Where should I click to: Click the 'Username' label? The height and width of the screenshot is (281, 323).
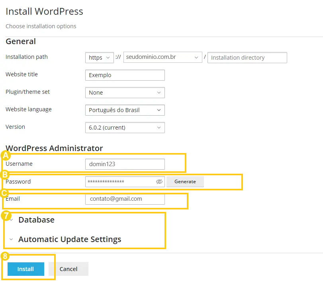[19, 164]
